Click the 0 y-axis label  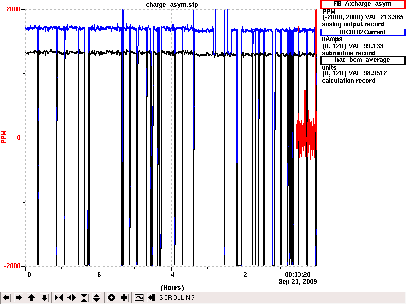[x=19, y=137]
